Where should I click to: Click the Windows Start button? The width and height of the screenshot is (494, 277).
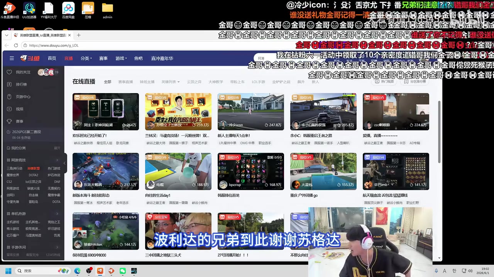pyautogui.click(x=8, y=271)
